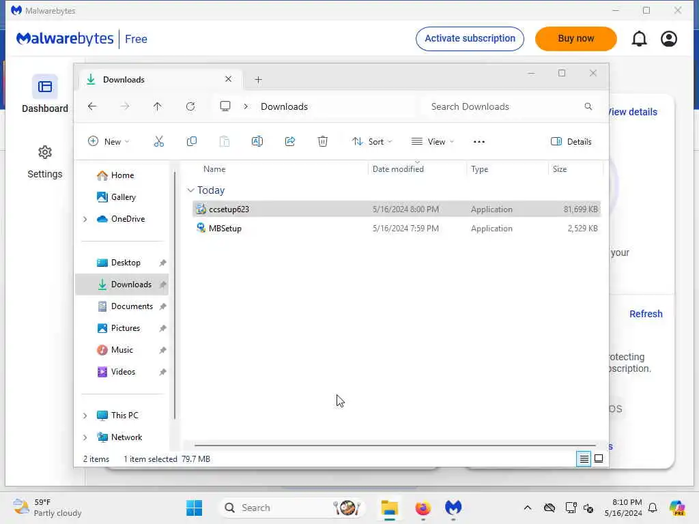Open Malwarebytes from the taskbar
The height and width of the screenshot is (524, 699).
click(x=453, y=508)
